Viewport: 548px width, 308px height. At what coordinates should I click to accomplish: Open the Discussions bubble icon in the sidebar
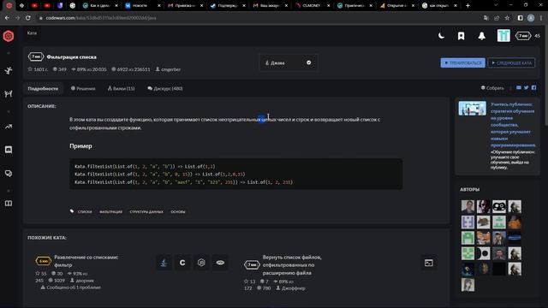pyautogui.click(x=9, y=173)
